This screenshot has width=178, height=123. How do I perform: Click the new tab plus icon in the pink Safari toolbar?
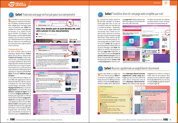click(142, 88)
